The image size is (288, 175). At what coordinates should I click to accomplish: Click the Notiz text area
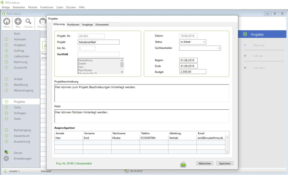142,116
